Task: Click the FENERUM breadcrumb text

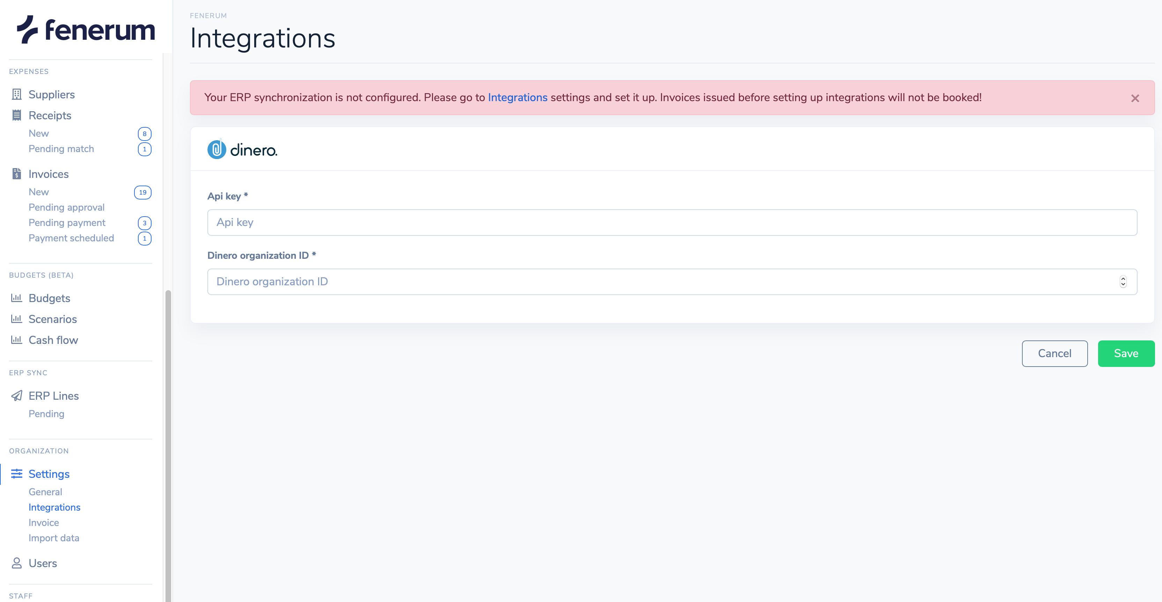Action: (x=208, y=15)
